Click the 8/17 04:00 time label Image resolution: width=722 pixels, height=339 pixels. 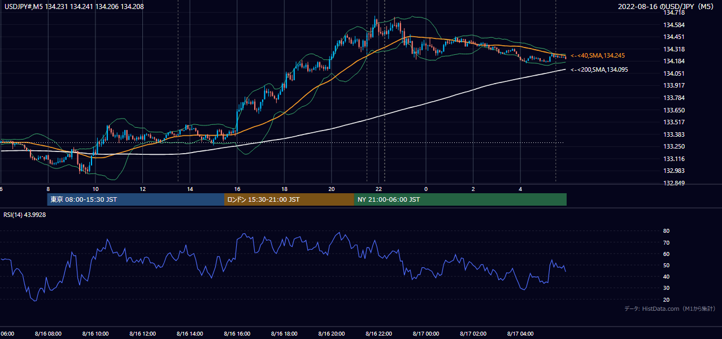(521, 333)
